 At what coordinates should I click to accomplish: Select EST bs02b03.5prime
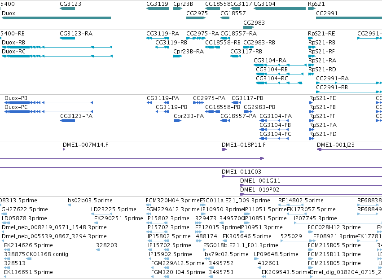coord(90,201)
